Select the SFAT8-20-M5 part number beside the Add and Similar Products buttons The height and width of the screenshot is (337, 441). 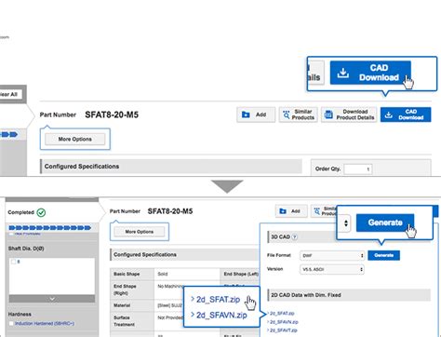click(x=112, y=115)
